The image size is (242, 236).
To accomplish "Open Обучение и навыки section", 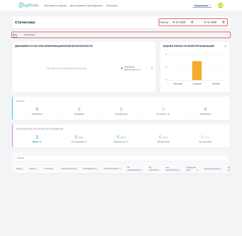I will coord(55,6).
